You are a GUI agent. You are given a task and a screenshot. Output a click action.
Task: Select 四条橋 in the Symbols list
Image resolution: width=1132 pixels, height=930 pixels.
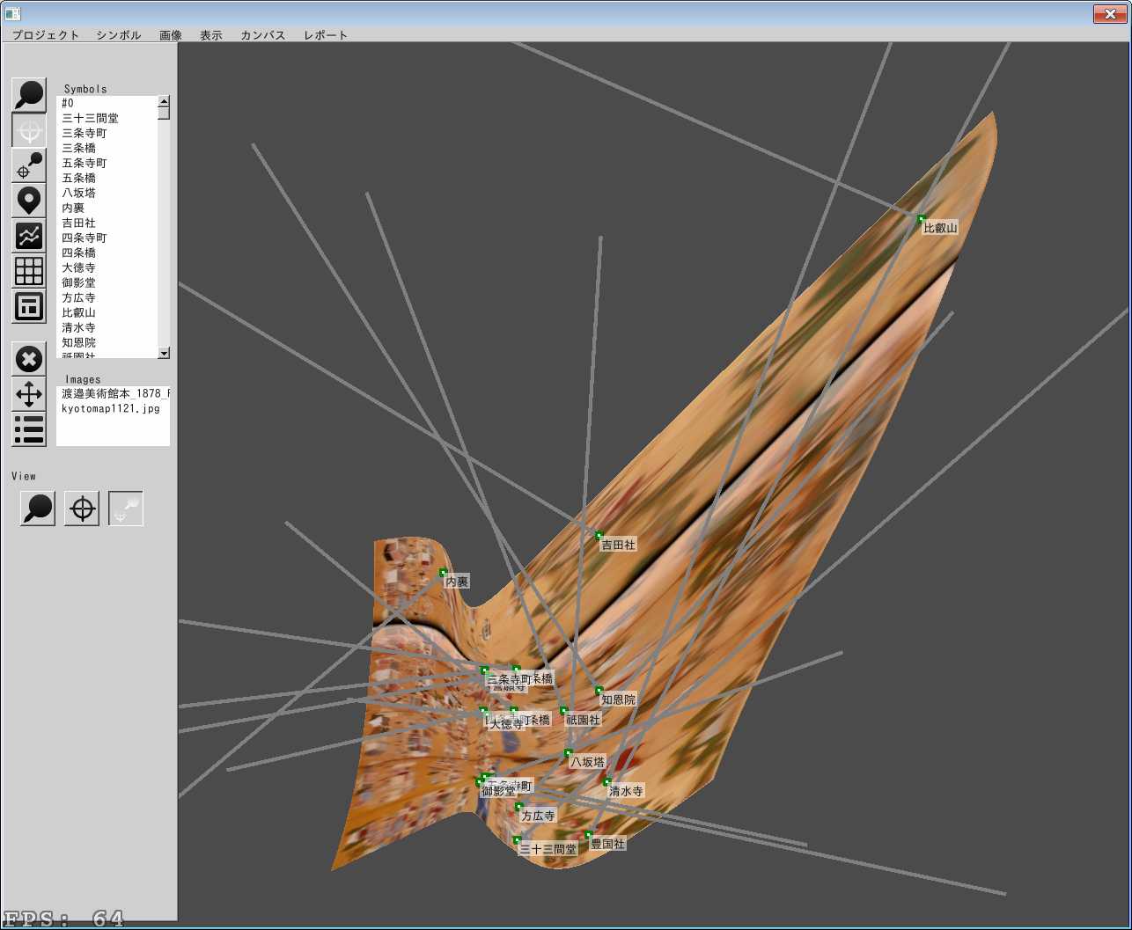[x=107, y=253]
